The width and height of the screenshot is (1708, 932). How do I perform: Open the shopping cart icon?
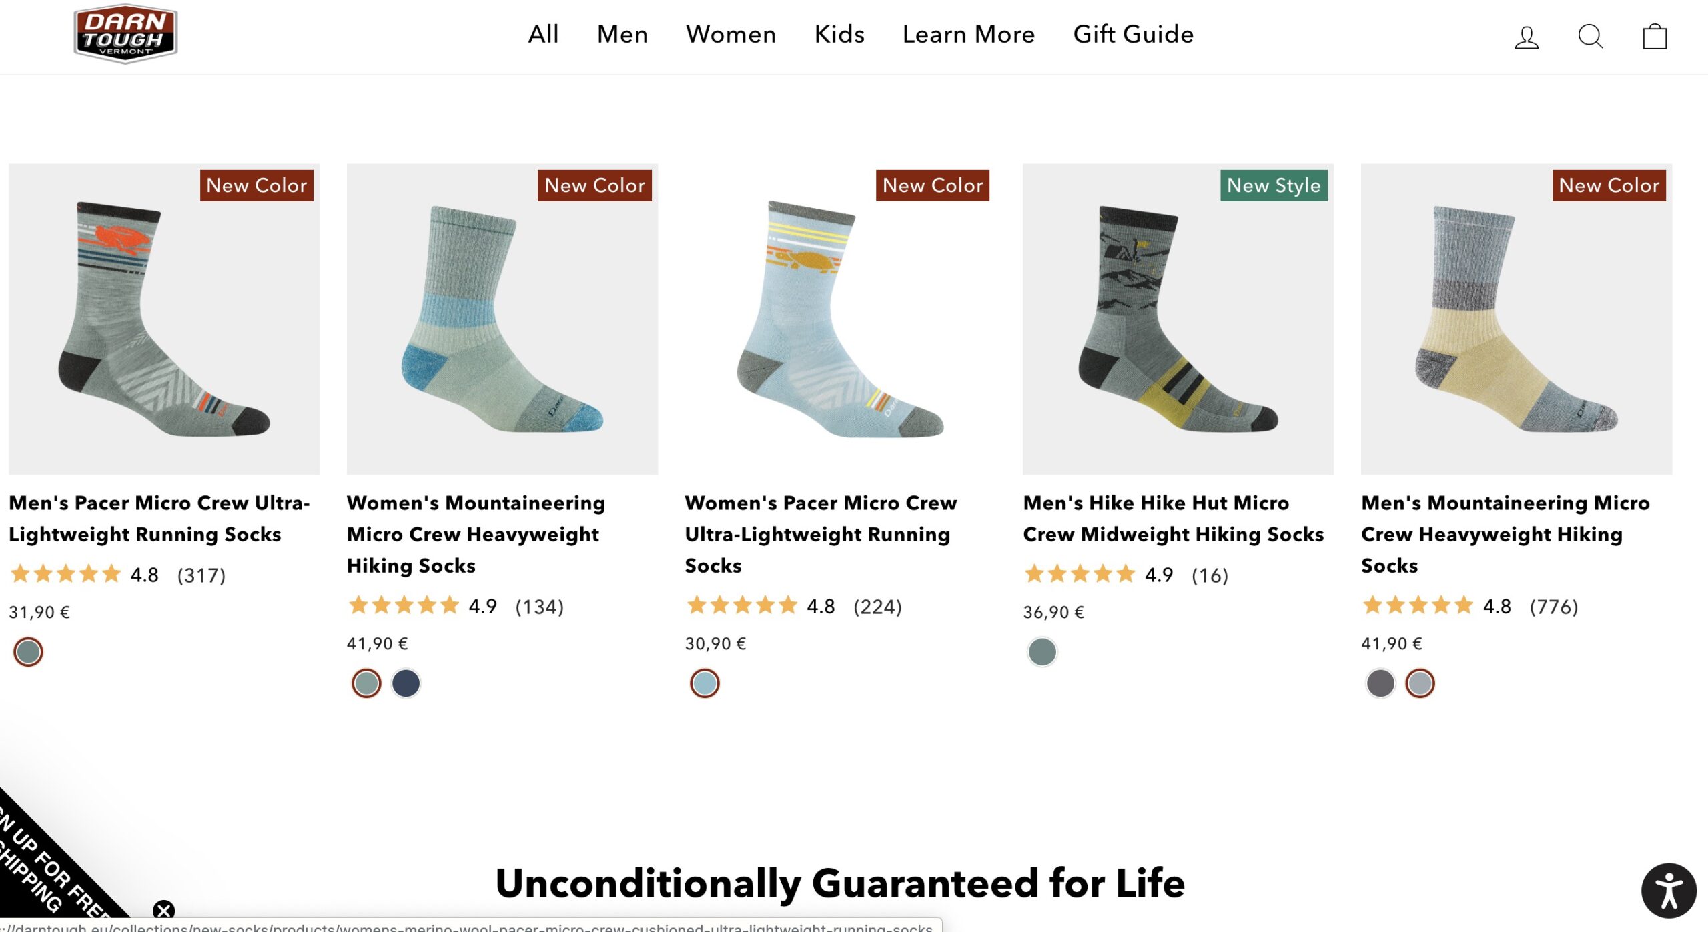coord(1654,37)
